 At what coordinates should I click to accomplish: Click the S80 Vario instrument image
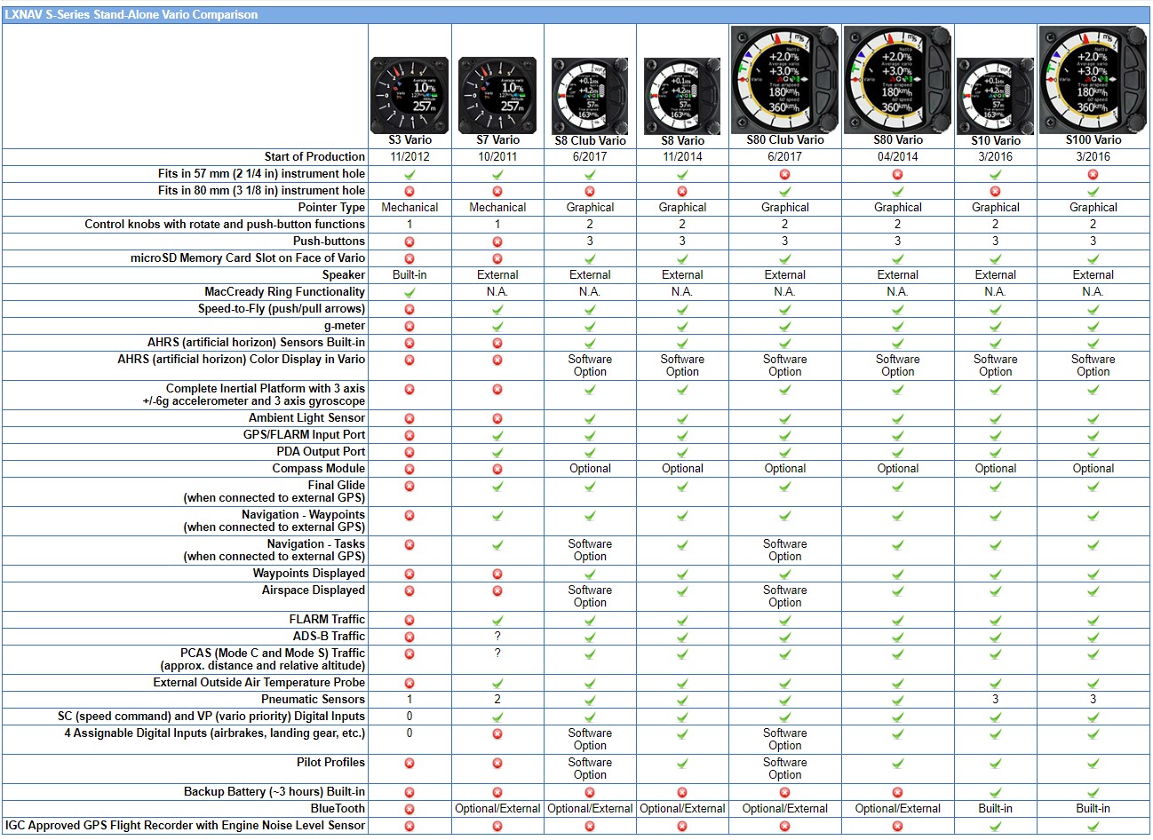[897, 79]
